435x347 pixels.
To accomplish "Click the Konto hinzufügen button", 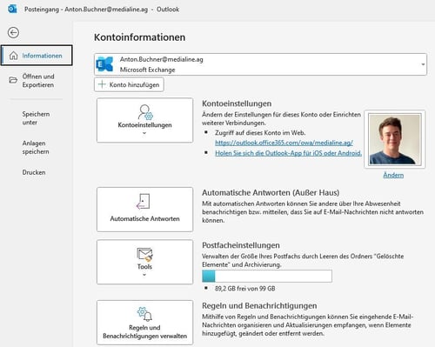I will [129, 84].
